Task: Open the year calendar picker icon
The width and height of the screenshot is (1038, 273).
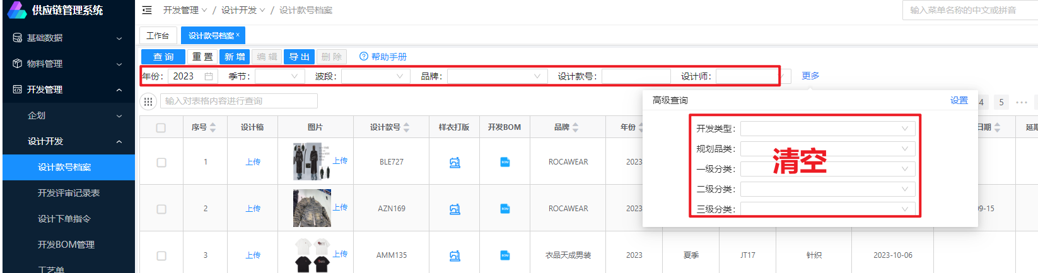Action: point(209,76)
